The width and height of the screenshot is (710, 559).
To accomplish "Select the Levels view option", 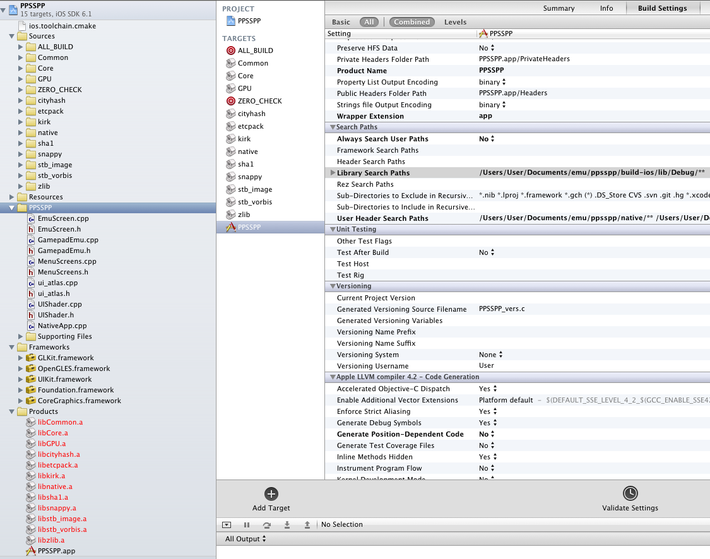I will (455, 22).
